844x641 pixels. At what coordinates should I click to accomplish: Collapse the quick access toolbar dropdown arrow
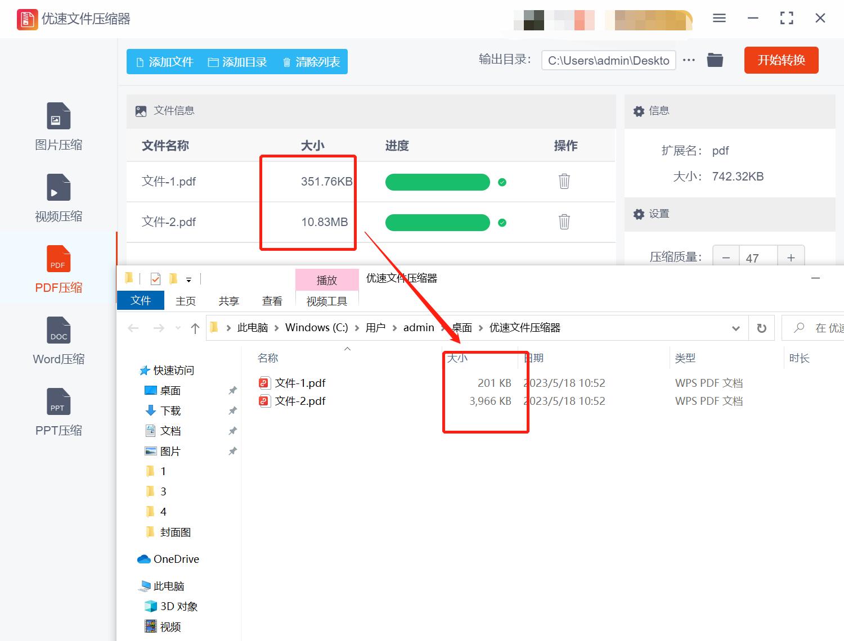click(x=189, y=279)
